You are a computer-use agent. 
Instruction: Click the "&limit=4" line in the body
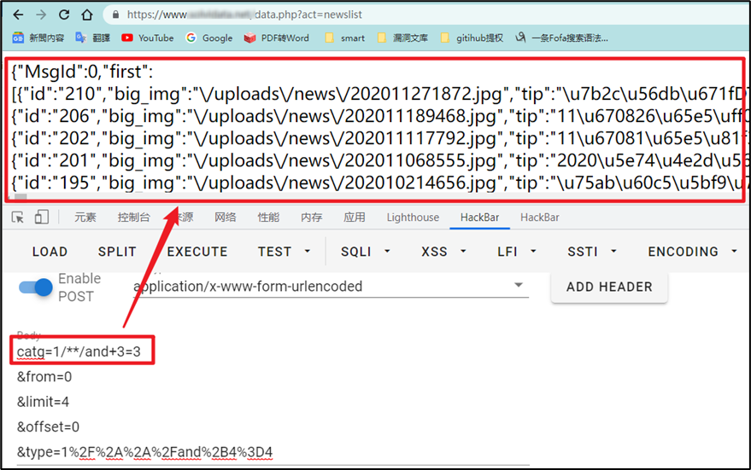(43, 402)
